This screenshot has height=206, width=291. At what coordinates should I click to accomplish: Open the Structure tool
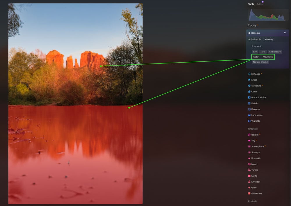click(x=255, y=86)
